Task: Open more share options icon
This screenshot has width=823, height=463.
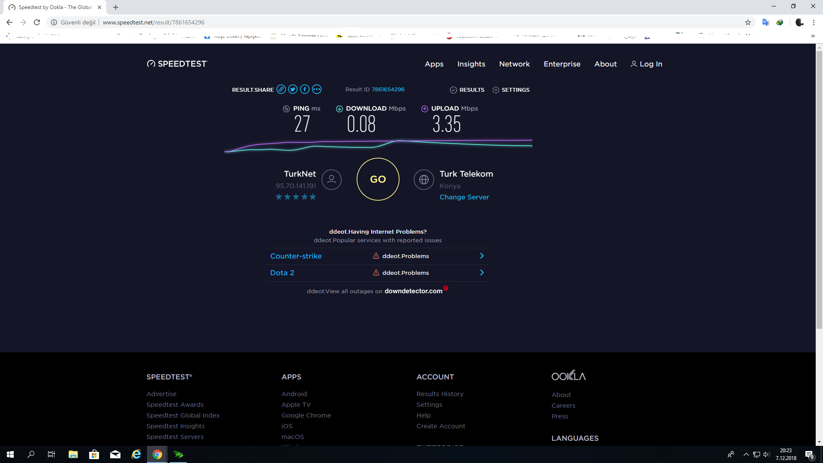Action: (x=317, y=89)
